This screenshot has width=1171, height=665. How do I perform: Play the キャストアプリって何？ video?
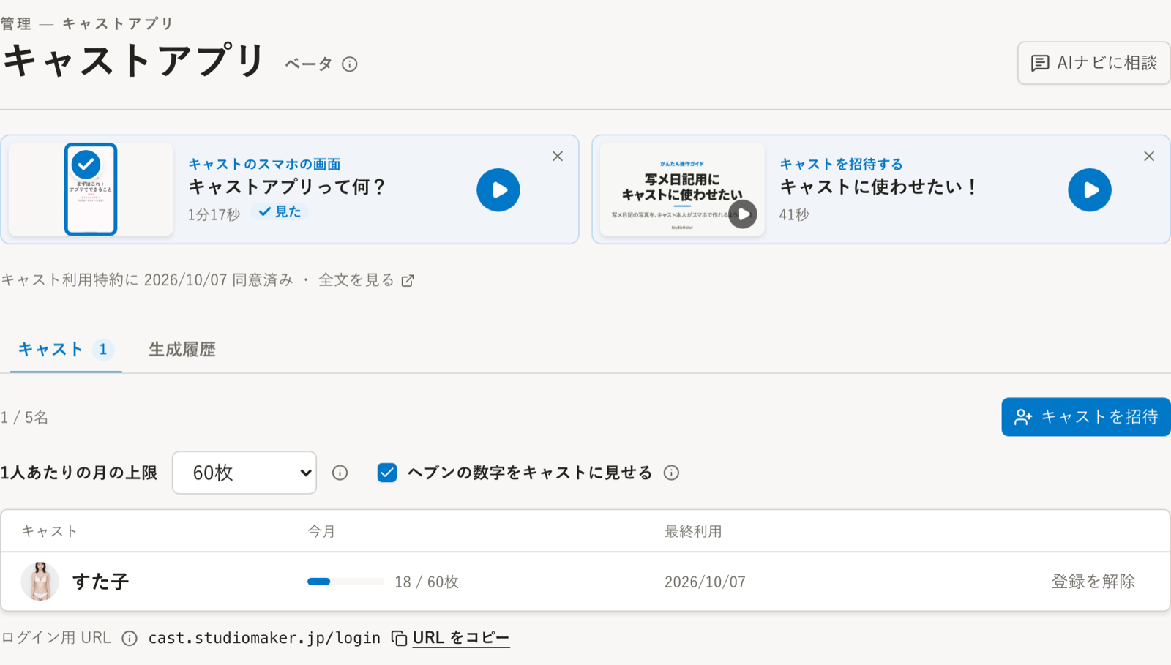498,190
